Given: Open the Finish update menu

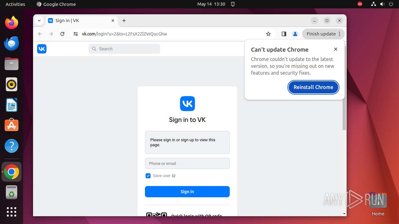Looking at the screenshot, I should (323, 34).
